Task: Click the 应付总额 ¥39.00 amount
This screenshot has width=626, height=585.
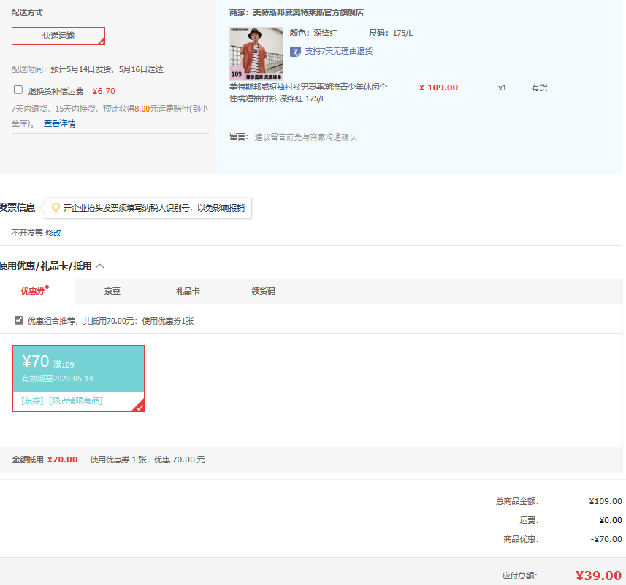Action: 598,576
